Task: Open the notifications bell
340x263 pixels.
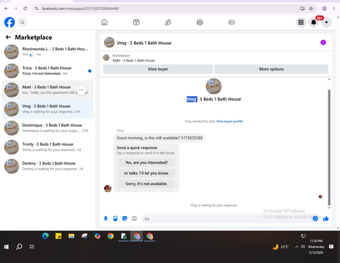Action: (313, 22)
